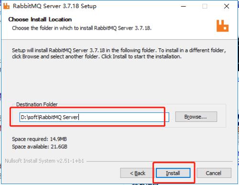The image size is (239, 185).
Task: Minimize the RabbitMQ setup window
Action: [x=184, y=6]
